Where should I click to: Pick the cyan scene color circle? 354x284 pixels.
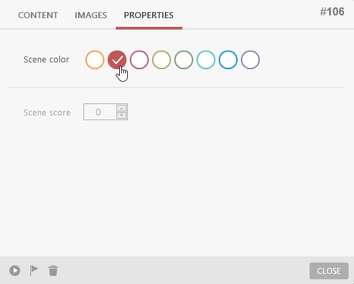coord(206,60)
